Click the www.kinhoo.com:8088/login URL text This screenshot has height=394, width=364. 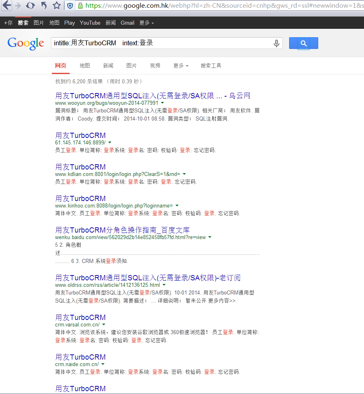click(114, 206)
